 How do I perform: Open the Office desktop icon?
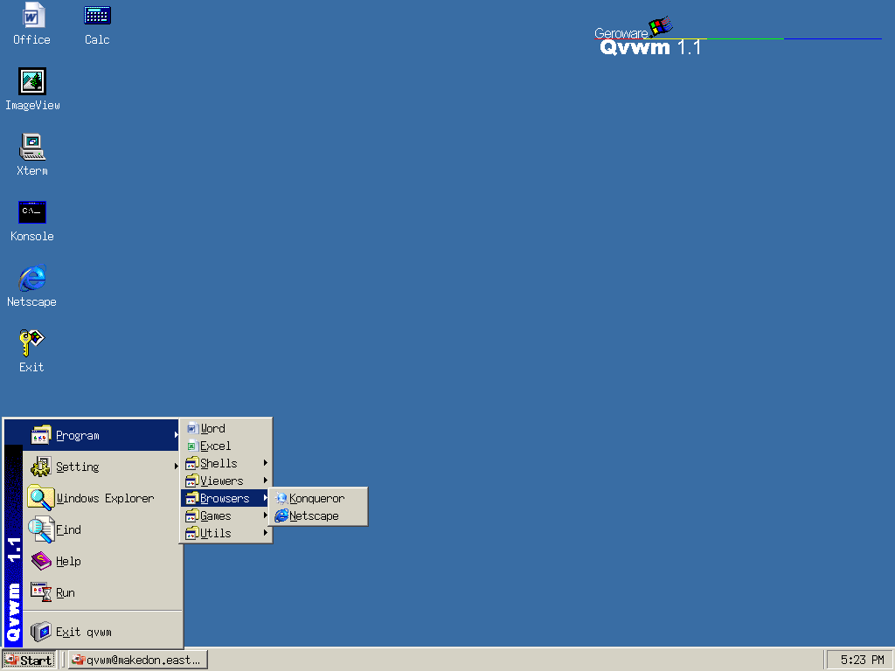[31, 24]
